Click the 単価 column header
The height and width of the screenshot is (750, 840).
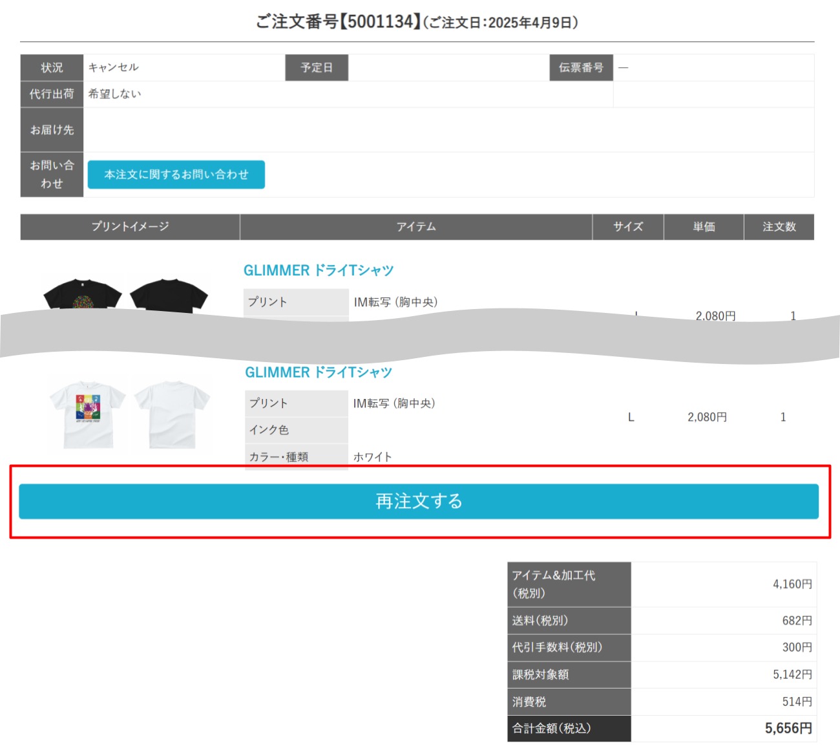click(x=704, y=227)
